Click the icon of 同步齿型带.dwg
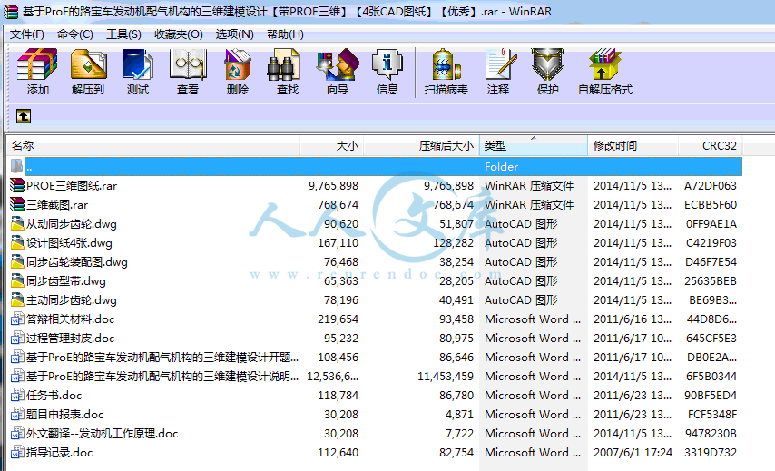The height and width of the screenshot is (471, 775). (x=17, y=281)
